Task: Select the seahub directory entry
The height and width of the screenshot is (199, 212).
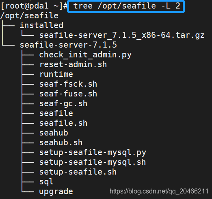Action: point(54,133)
